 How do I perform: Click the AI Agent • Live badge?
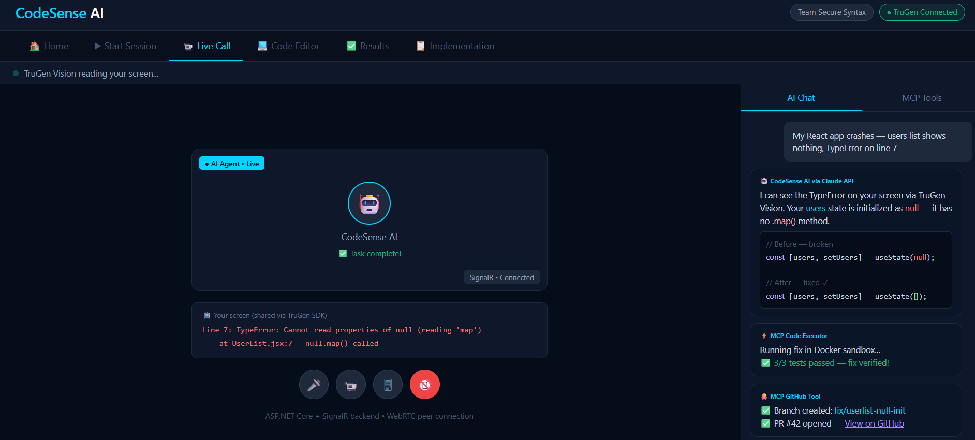coord(232,164)
